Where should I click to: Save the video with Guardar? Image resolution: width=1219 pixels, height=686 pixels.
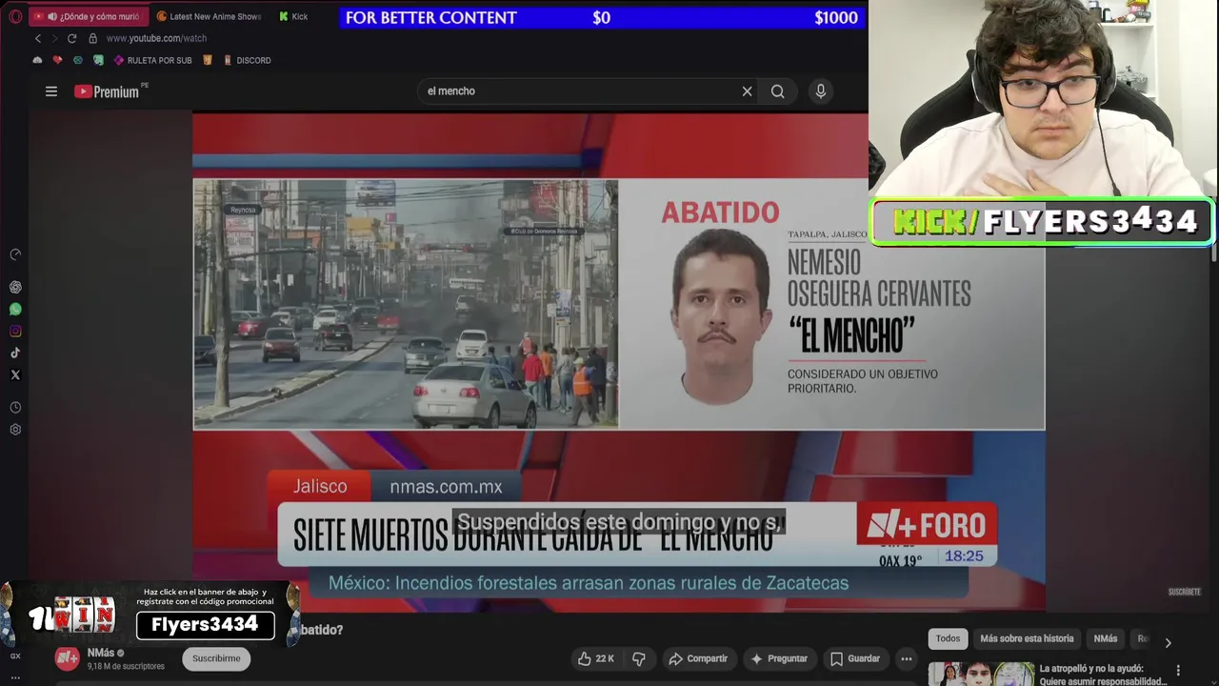855,658
